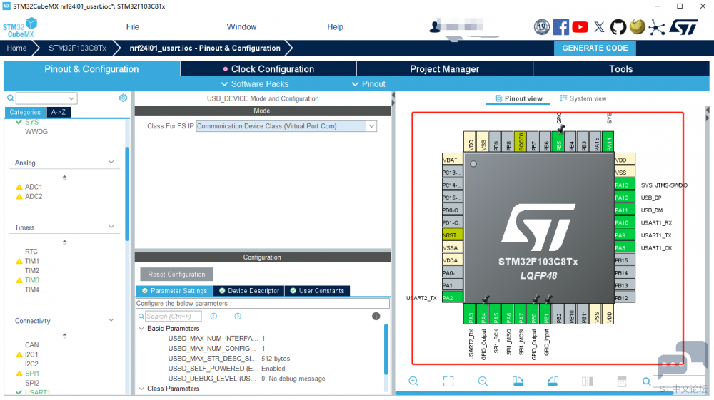Viewport: 714px width, 400px height.
Task: Go to the Home breadcrumb
Action: pyautogui.click(x=16, y=48)
